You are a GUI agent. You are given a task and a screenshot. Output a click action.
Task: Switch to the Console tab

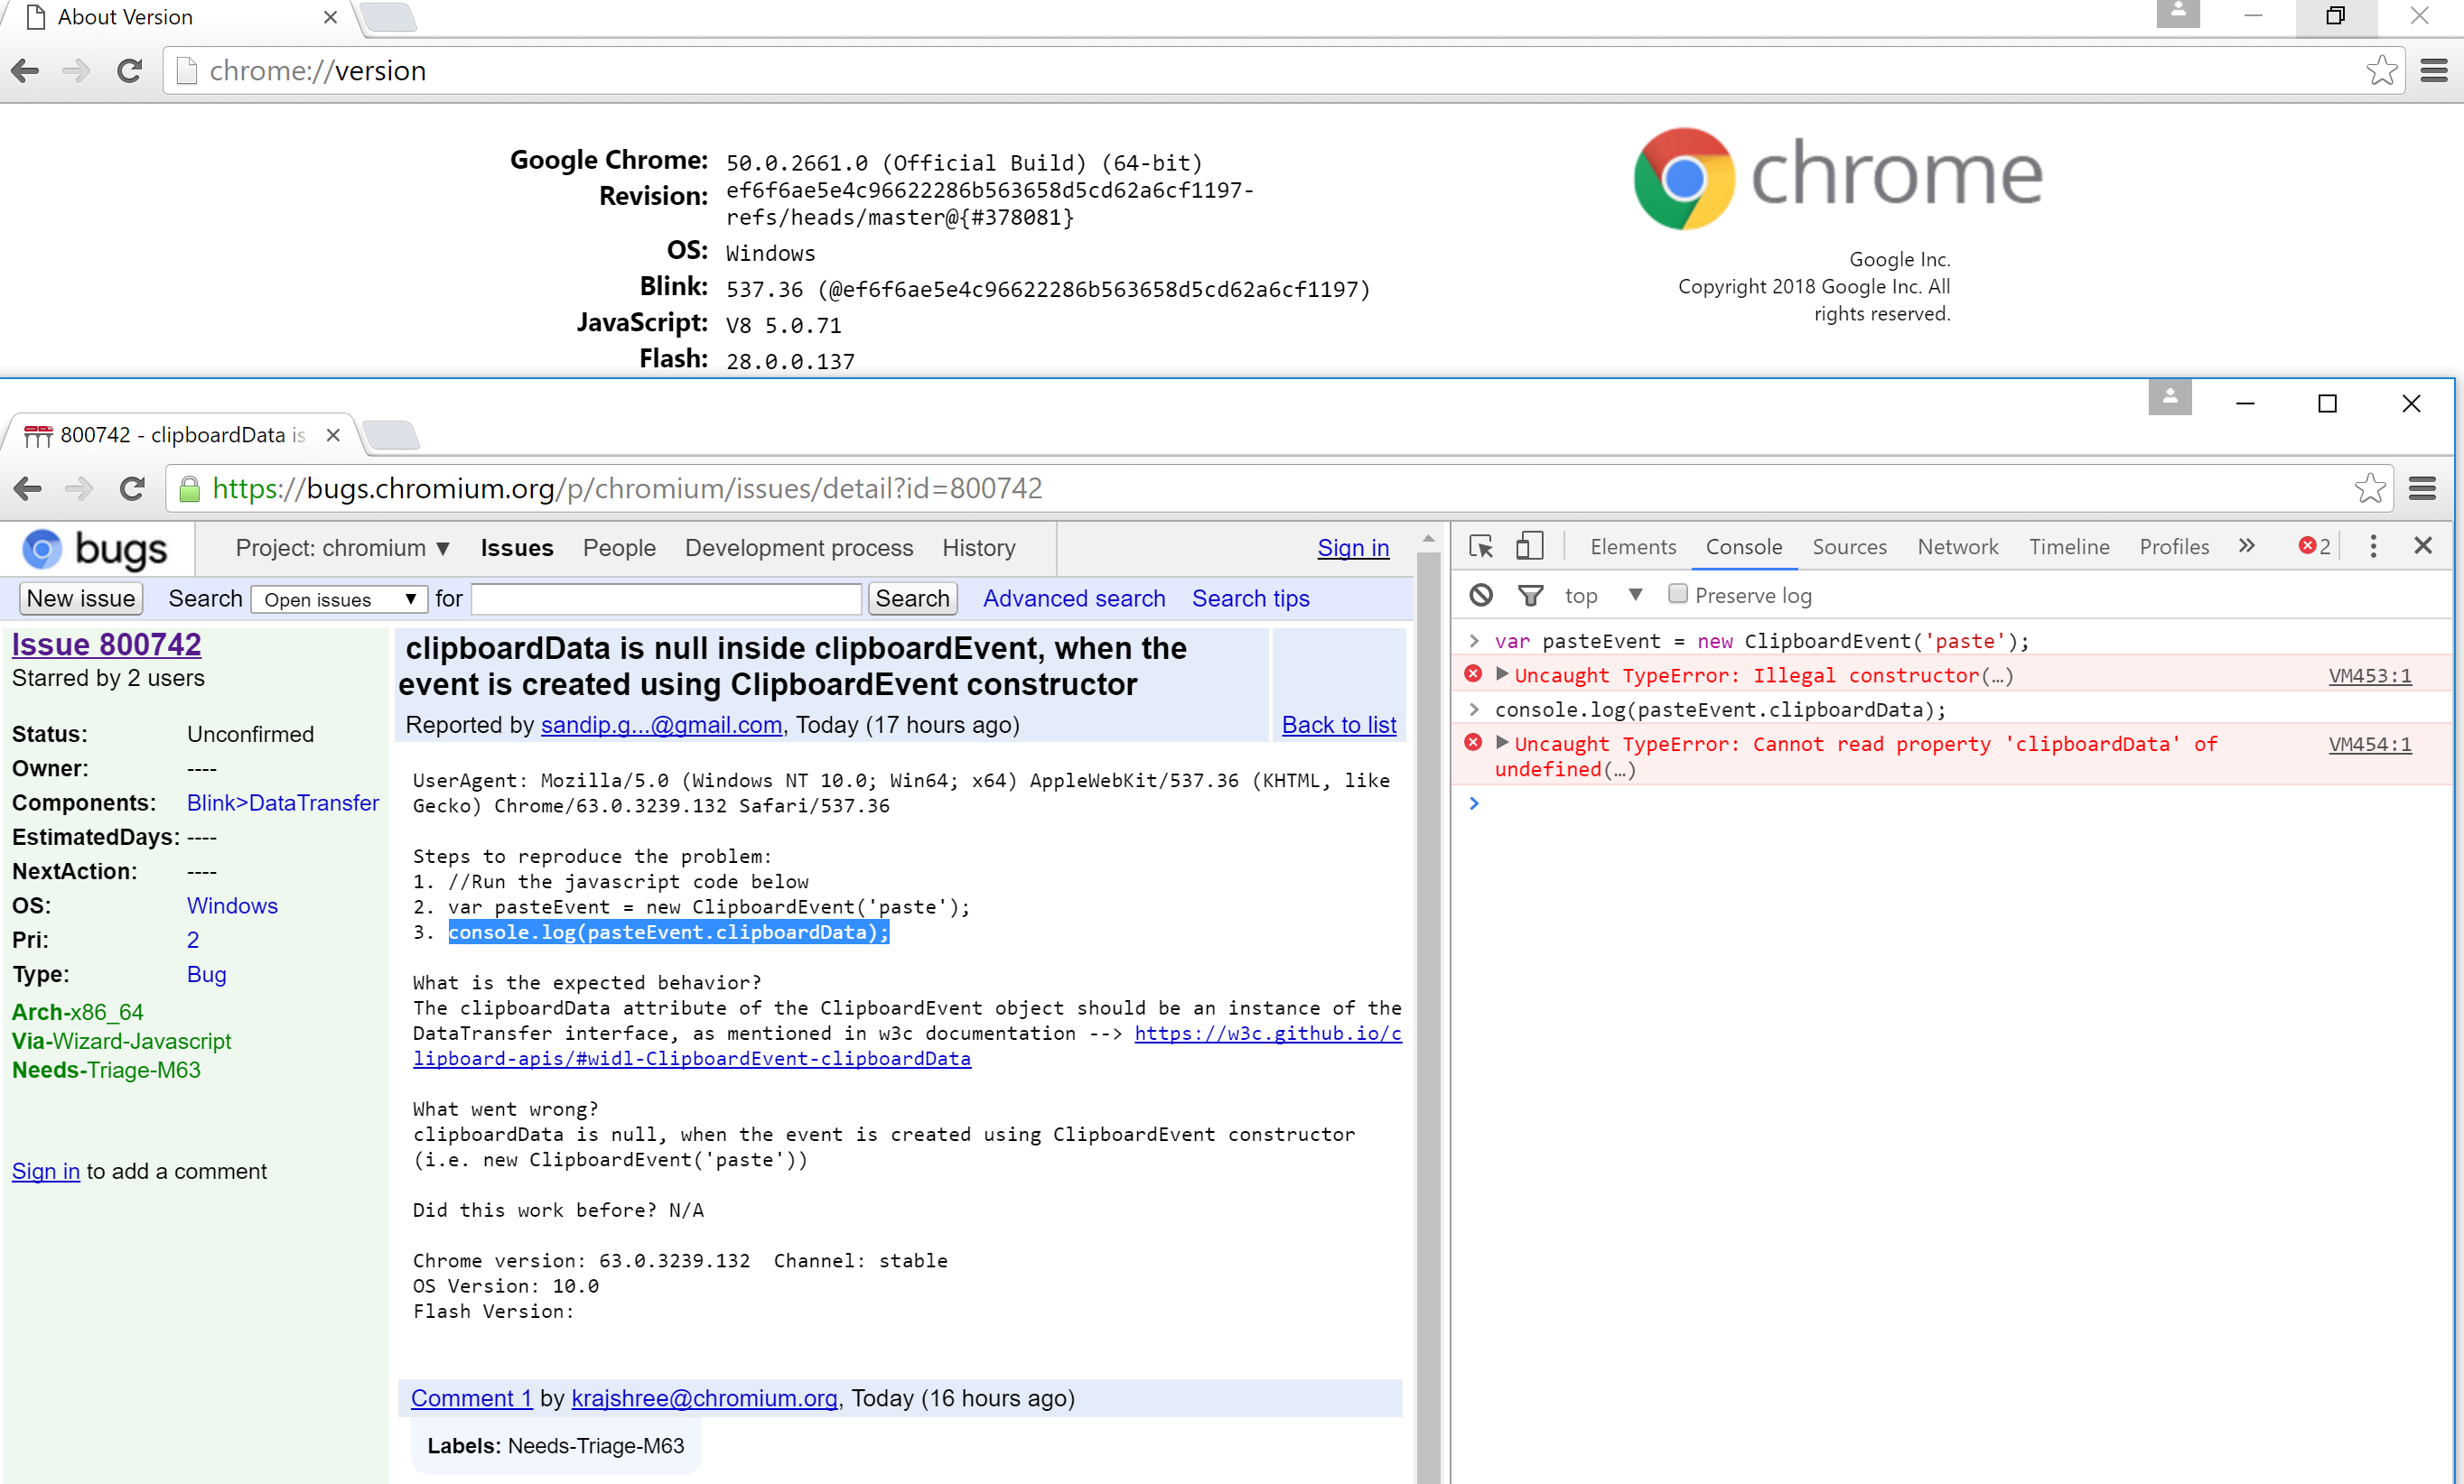coord(1744,547)
